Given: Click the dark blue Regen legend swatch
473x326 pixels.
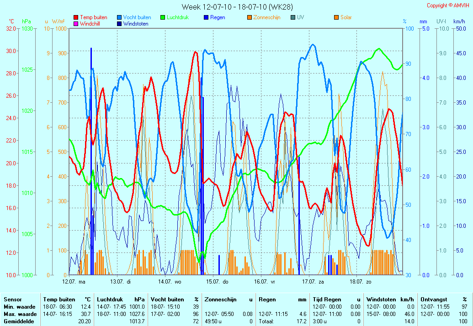Looking at the screenshot, I should [206, 17].
